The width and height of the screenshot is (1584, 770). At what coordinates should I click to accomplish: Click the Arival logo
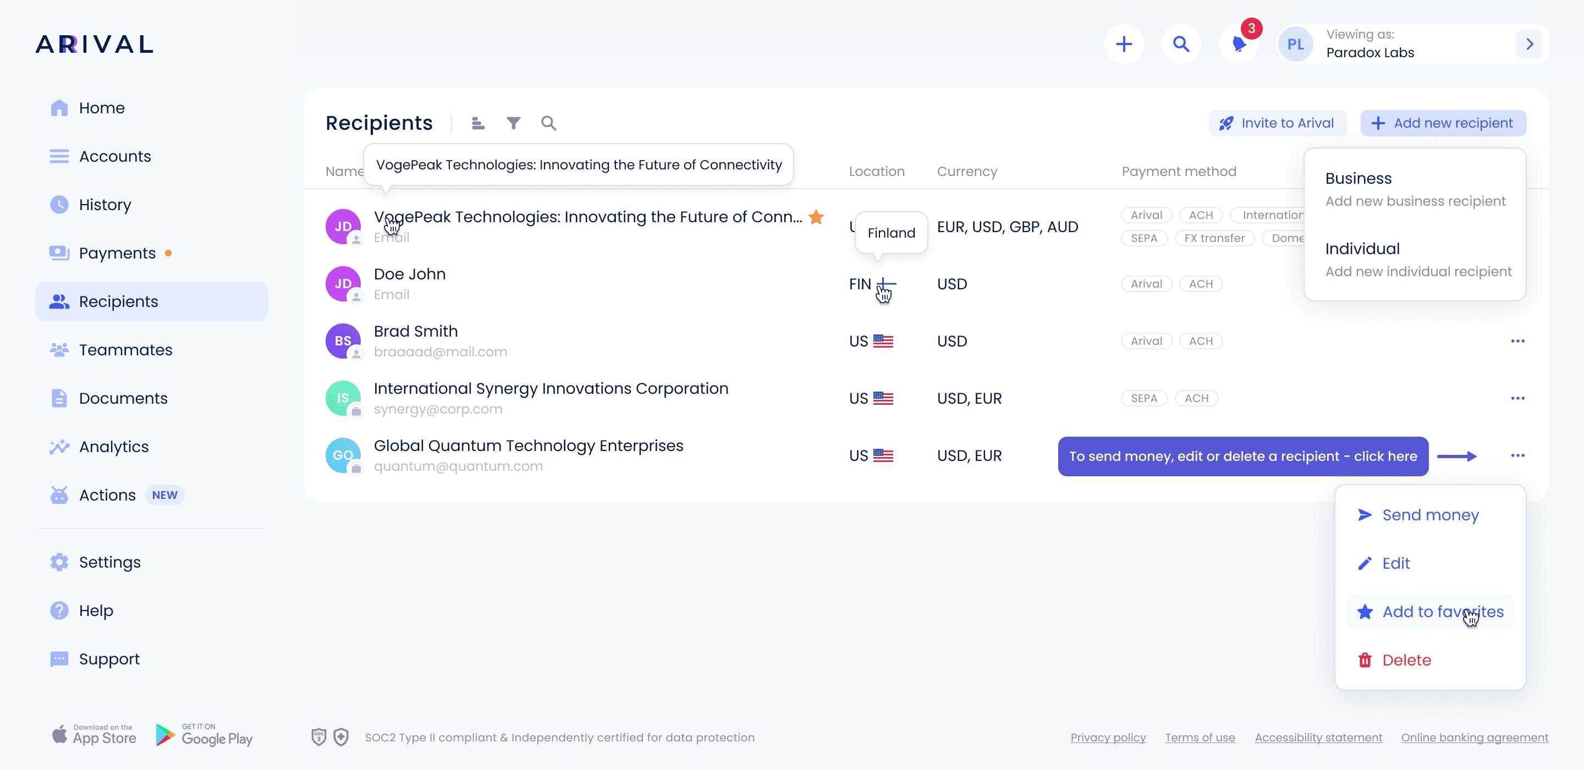94,45
